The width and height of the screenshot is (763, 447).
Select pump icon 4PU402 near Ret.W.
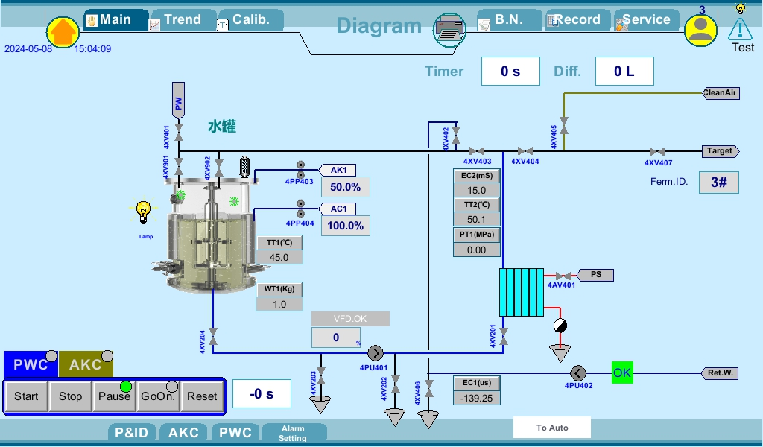[578, 372]
